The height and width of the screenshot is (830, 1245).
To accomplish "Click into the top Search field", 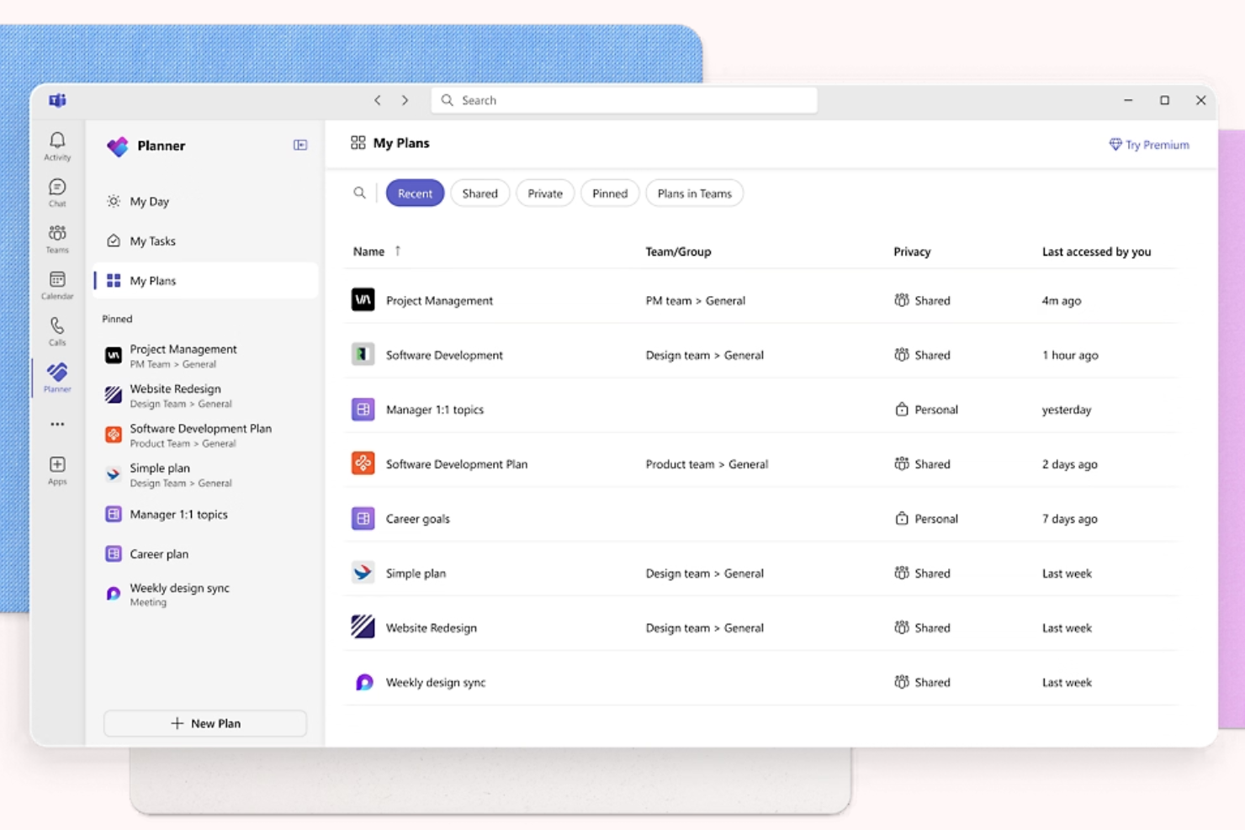I will pos(624,100).
